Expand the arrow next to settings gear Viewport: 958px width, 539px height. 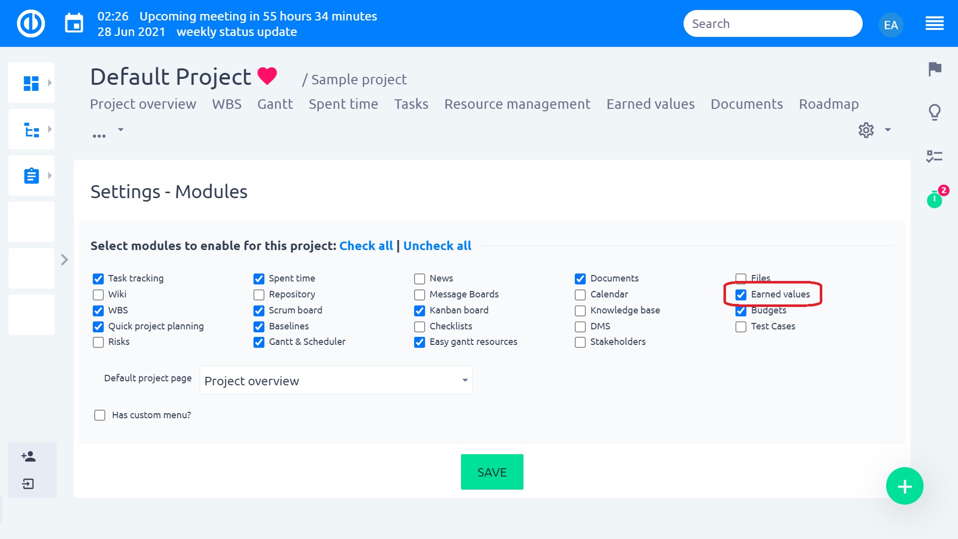pos(888,130)
